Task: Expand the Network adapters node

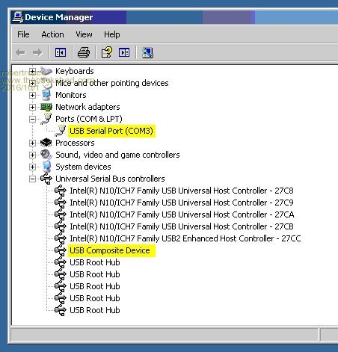Action: click(32, 107)
